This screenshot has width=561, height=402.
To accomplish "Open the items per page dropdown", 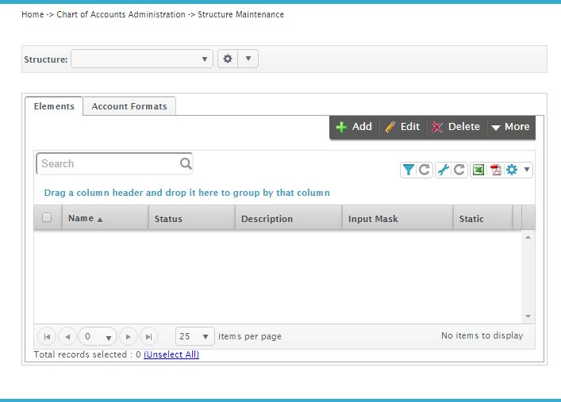I will 195,336.
